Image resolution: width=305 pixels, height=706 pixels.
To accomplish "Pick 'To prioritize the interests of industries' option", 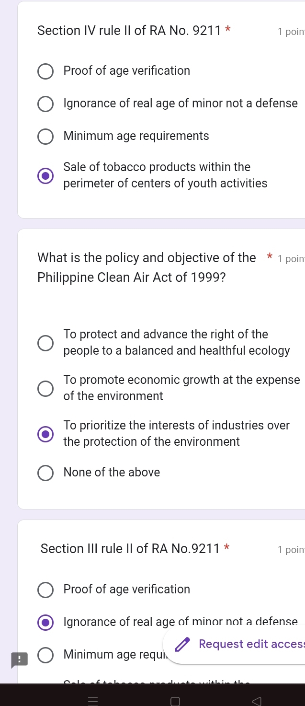I will (x=46, y=434).
